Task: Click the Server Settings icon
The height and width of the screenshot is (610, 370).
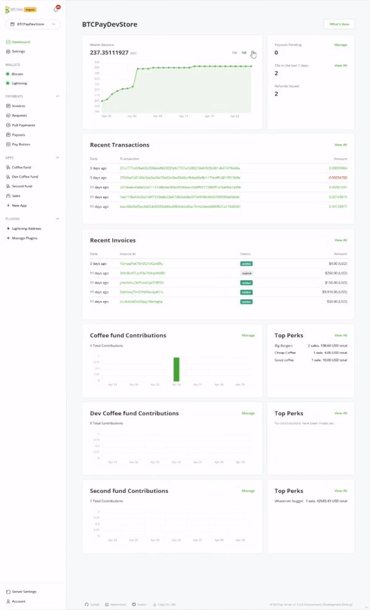Action: [8, 591]
